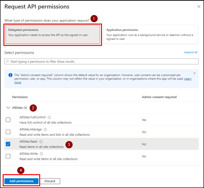Click the AllSites.Read permission name
204x188 pixels.
point(28,142)
